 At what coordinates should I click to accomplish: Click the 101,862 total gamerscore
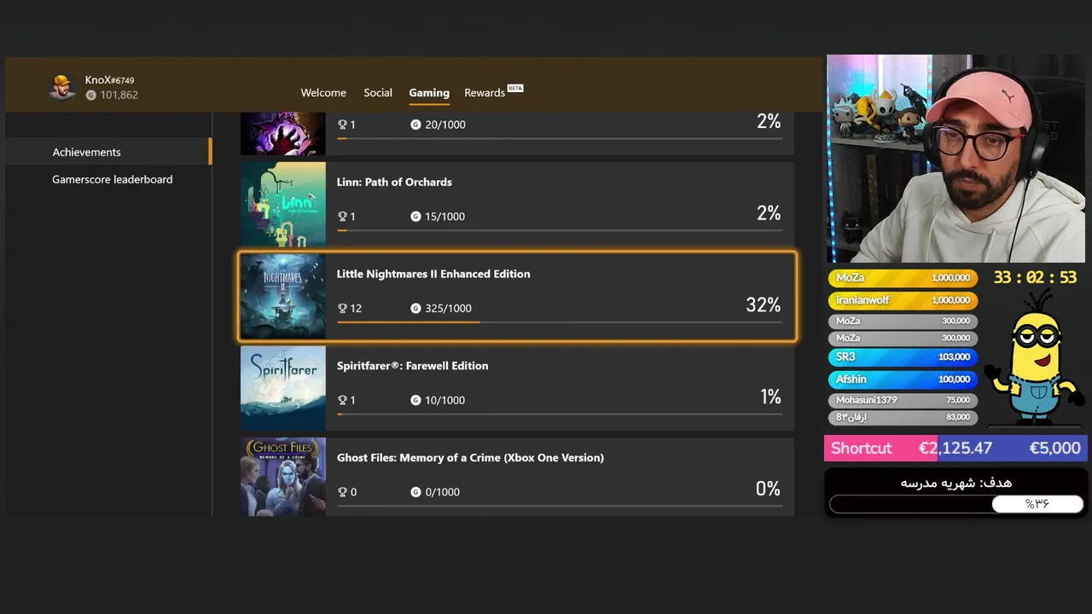(119, 96)
